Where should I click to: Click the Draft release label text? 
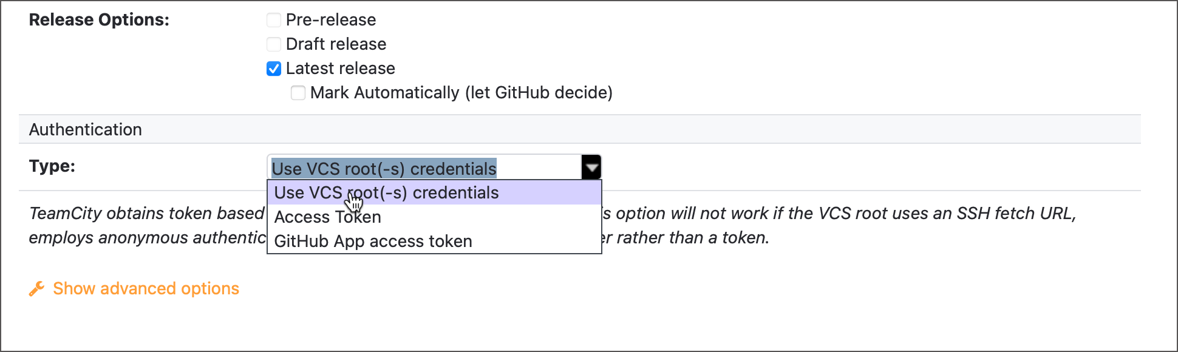pos(336,44)
